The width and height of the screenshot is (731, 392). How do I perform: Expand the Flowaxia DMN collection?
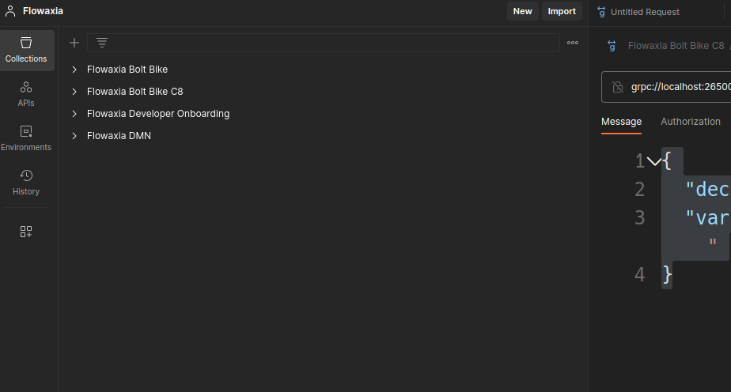(74, 136)
